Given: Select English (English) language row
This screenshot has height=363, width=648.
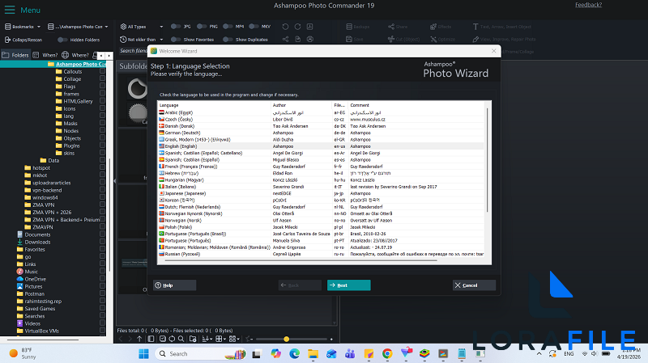Looking at the screenshot, I should click(321, 146).
